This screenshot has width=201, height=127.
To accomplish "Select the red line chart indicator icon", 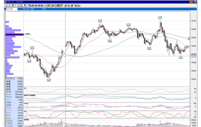I will [x=46, y=5].
